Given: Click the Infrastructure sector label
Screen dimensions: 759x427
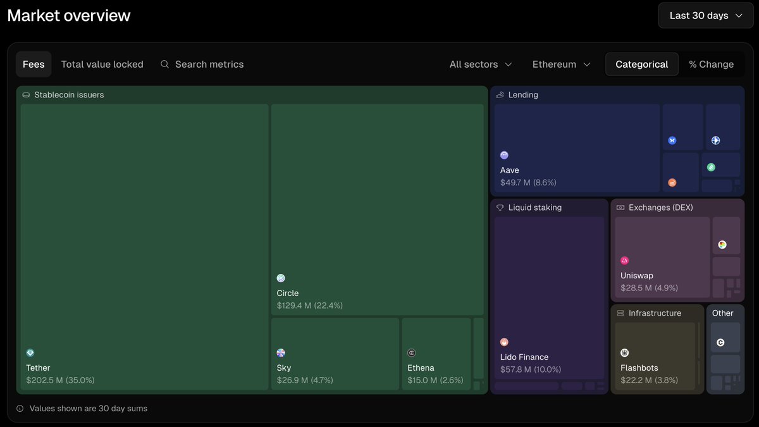Looking at the screenshot, I should pos(655,313).
